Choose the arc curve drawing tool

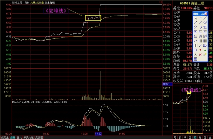pyautogui.click(x=200, y=27)
